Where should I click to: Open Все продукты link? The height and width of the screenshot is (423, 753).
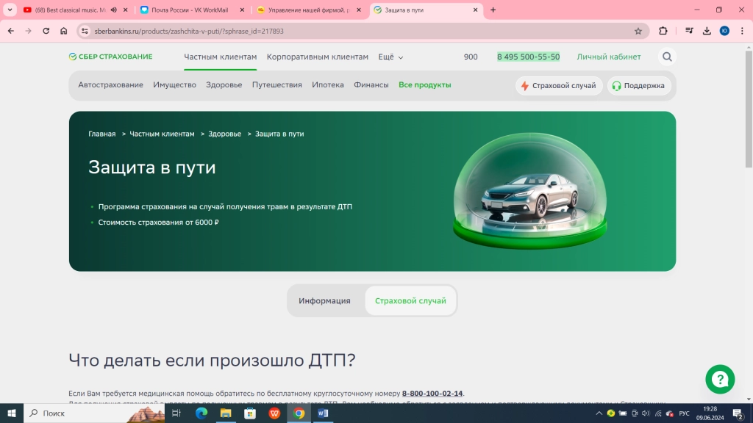click(425, 85)
